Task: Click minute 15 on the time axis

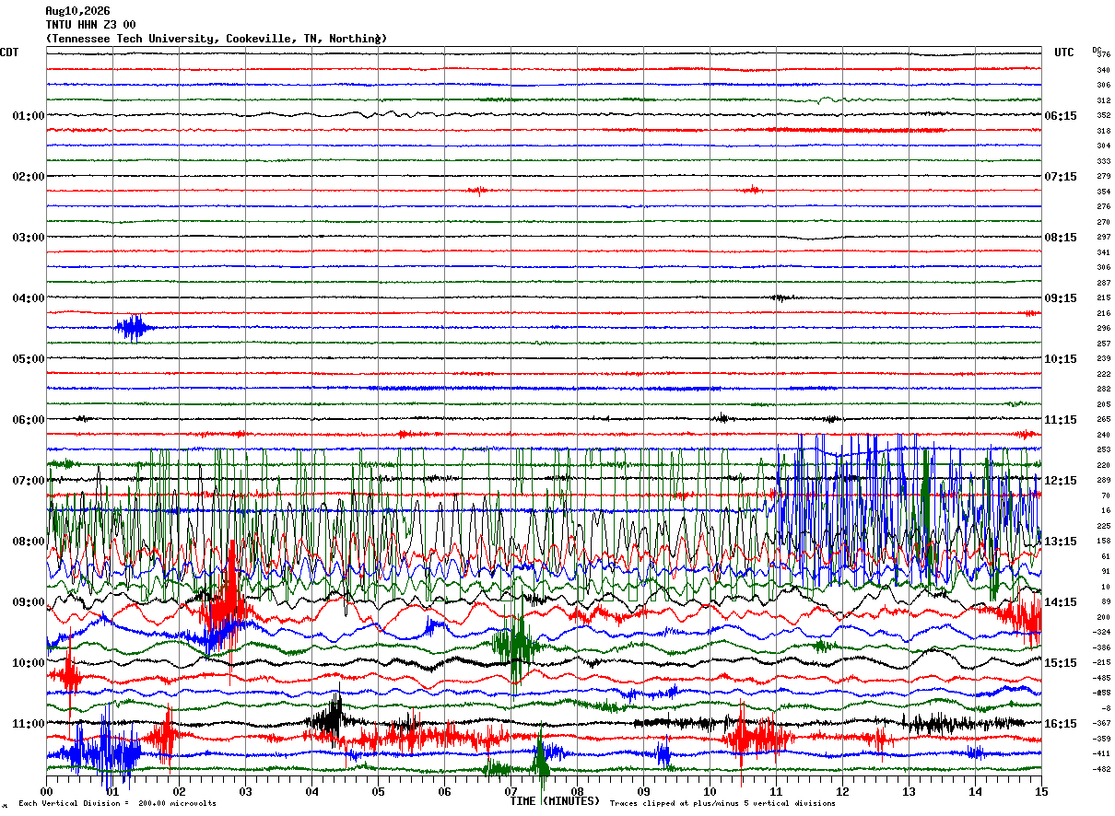Action: 1041,791
